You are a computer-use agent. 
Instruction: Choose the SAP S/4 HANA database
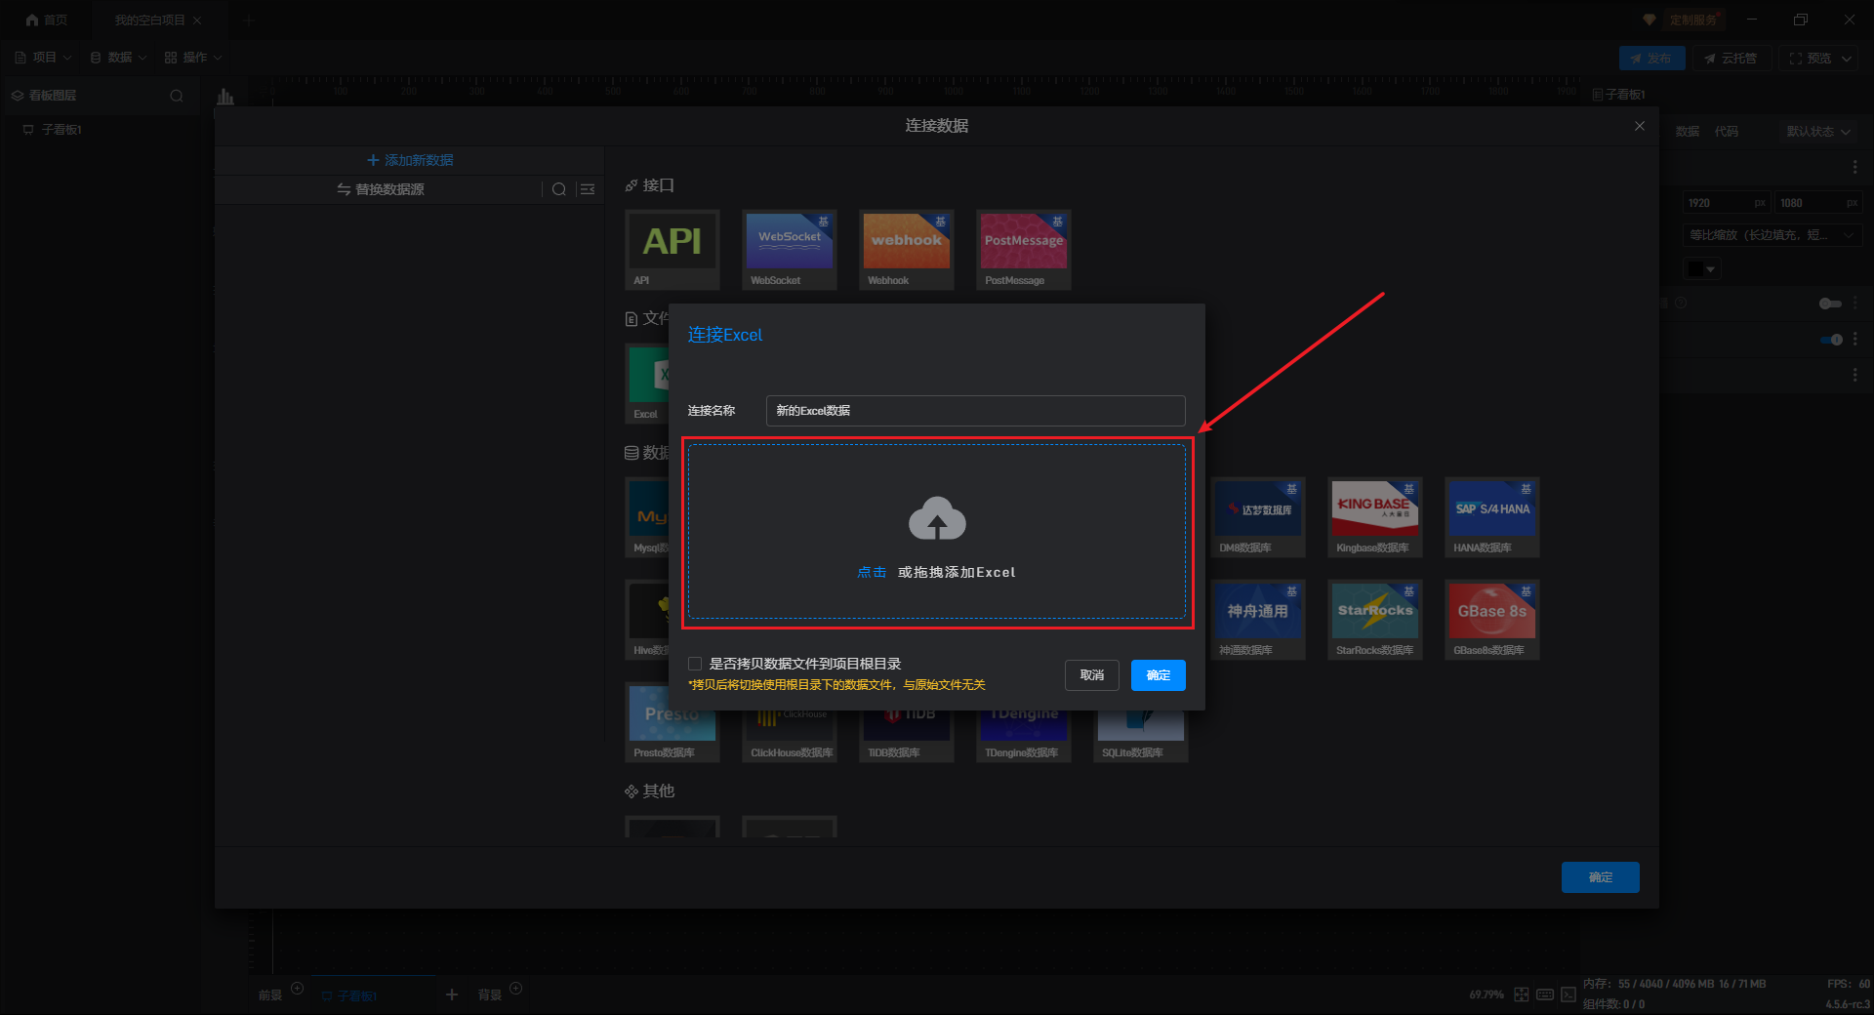point(1491,508)
